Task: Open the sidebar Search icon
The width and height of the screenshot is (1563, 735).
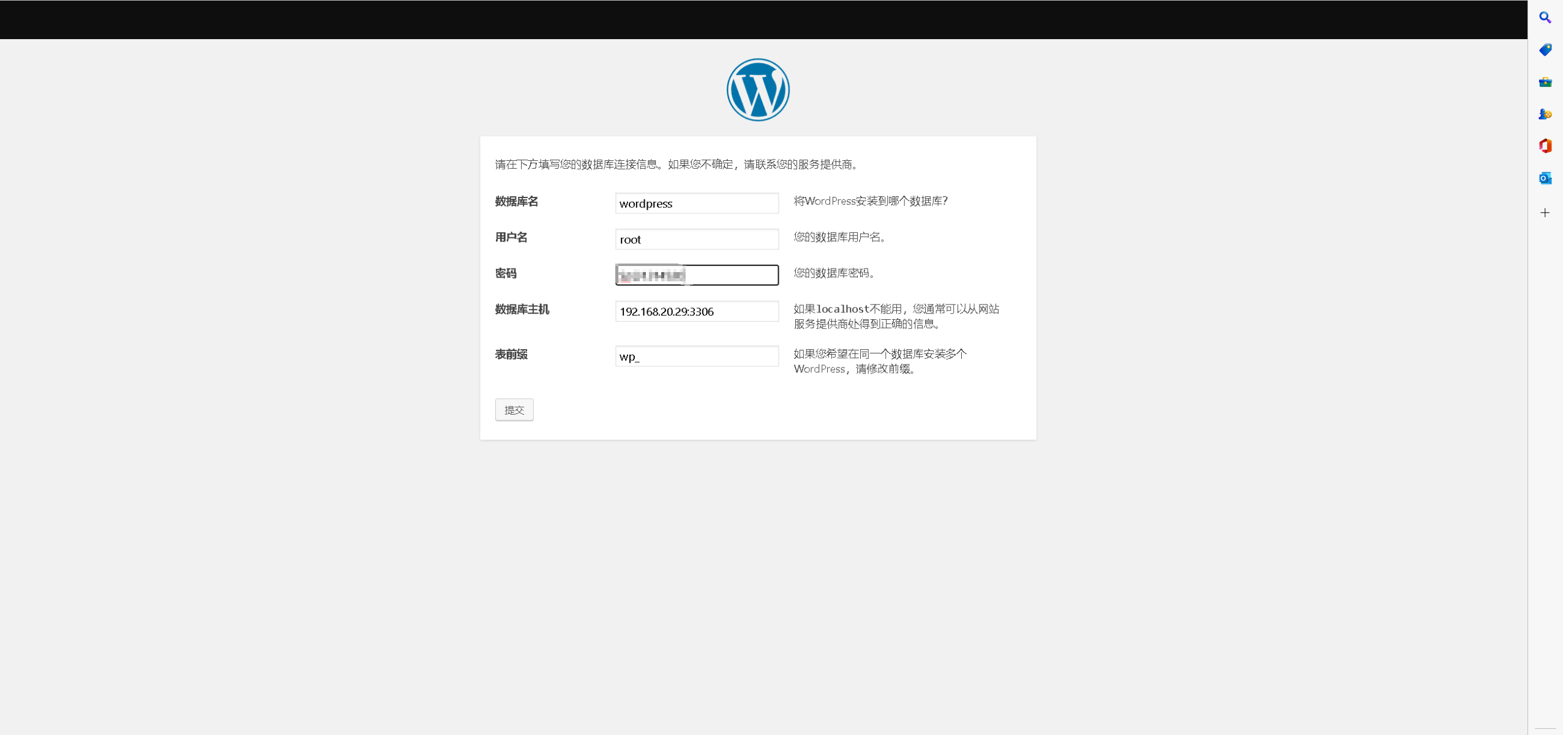Action: [1545, 18]
